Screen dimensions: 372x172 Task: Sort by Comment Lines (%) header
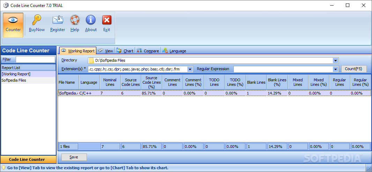click(194, 82)
